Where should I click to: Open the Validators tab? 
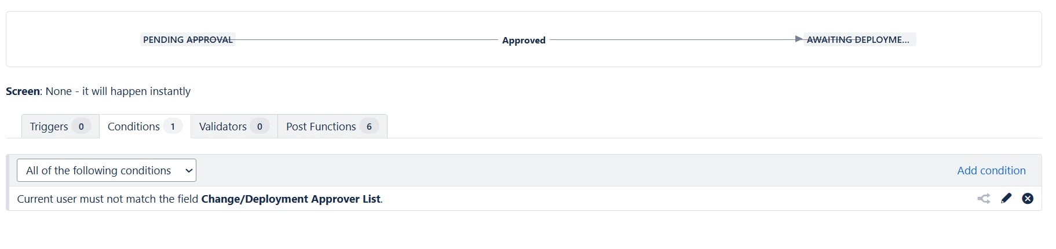pyautogui.click(x=234, y=126)
